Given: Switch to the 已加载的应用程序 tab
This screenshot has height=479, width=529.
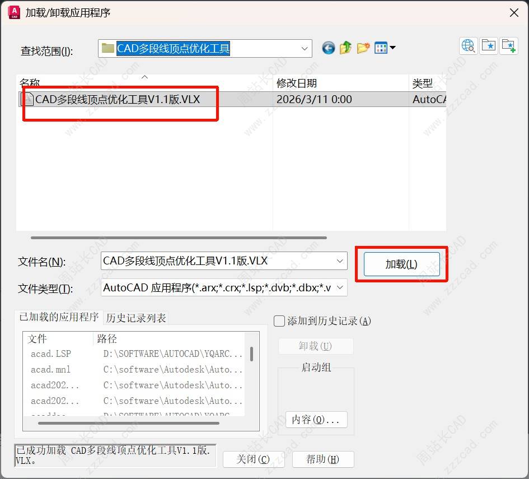Looking at the screenshot, I should 59,317.
